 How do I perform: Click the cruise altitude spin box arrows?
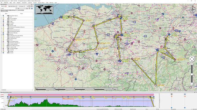tap(16, 9)
